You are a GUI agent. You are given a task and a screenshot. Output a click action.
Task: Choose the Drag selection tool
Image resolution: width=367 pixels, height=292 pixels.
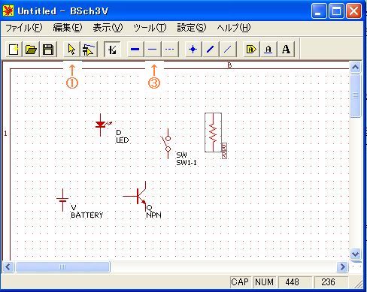pyautogui.click(x=89, y=50)
